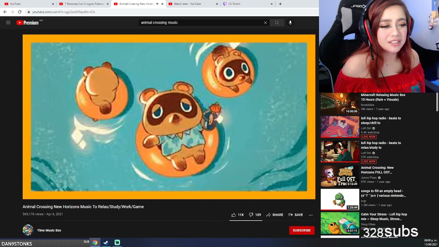Click the brgr channel name
Image resolution: width=439 pixels, height=247 pixels.
point(364,201)
